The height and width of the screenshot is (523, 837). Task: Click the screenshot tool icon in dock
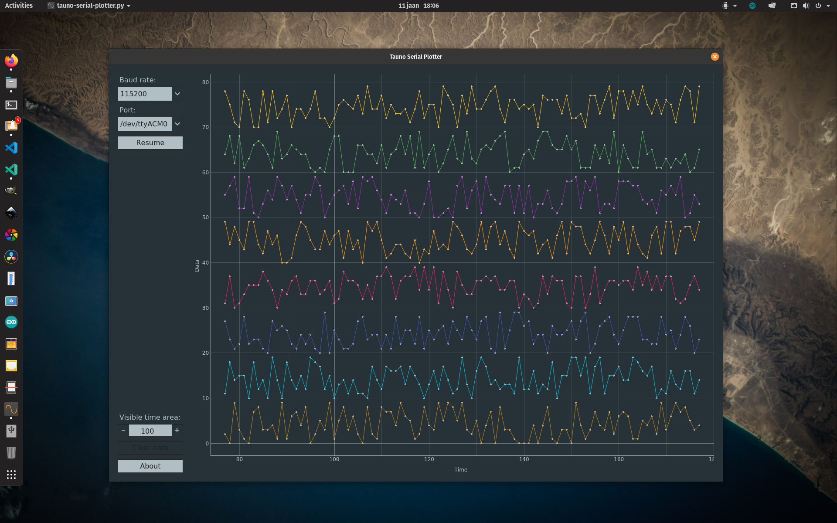pyautogui.click(x=12, y=343)
